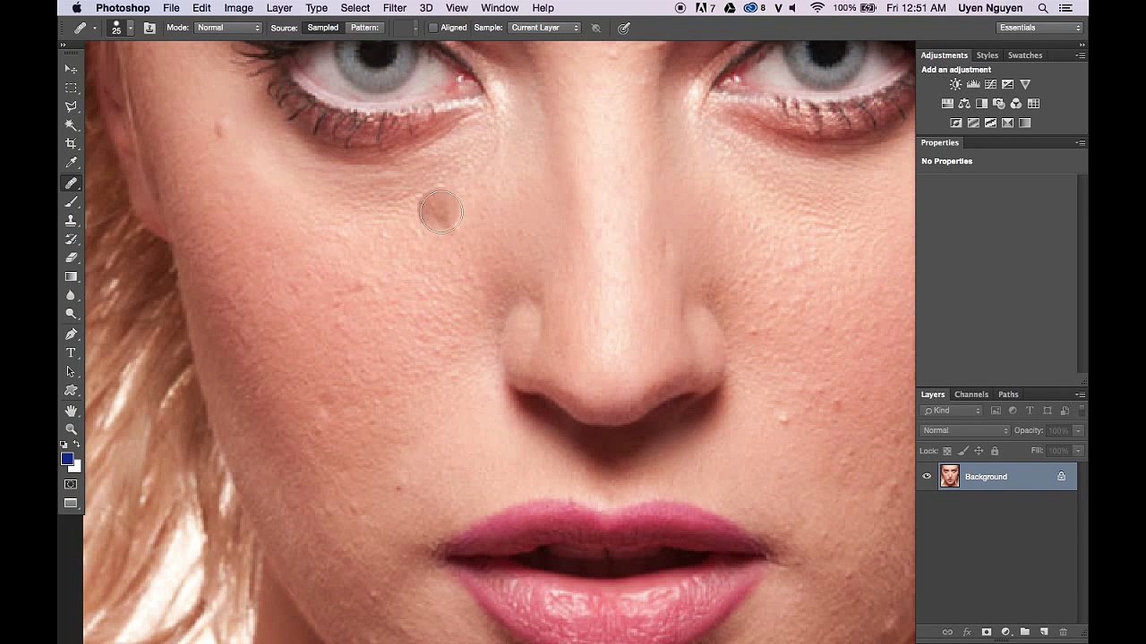Toggle lock all for layer
The height and width of the screenshot is (644, 1146).
pyautogui.click(x=995, y=451)
